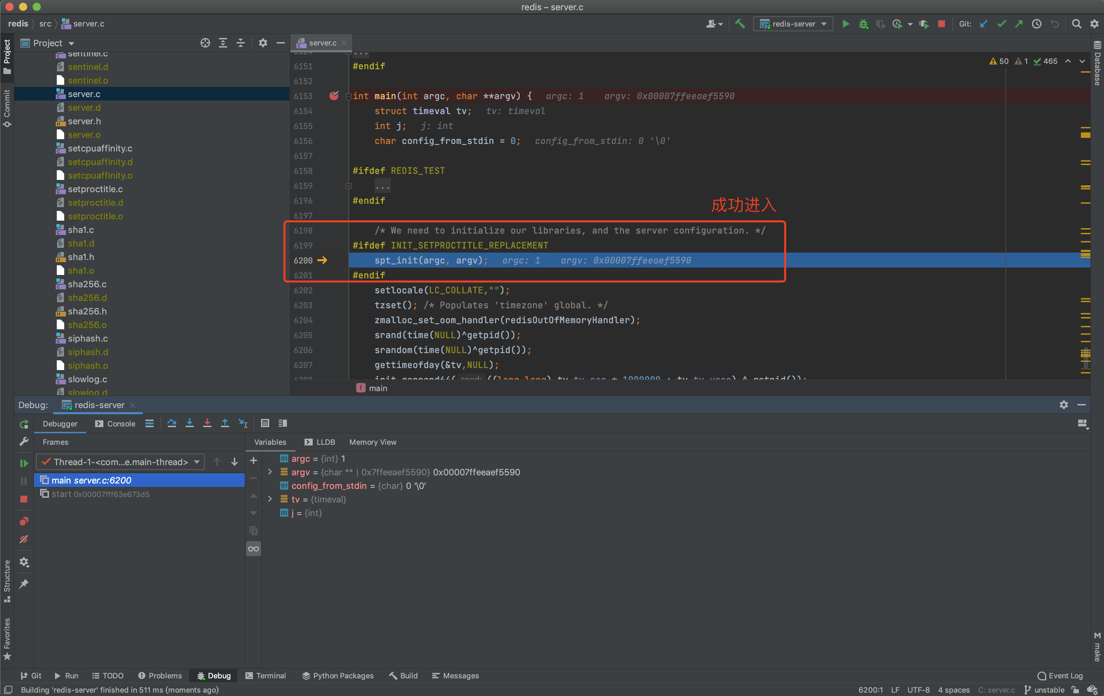The height and width of the screenshot is (696, 1104).
Task: Open IDE settings gear in top-right
Action: pos(1094,24)
